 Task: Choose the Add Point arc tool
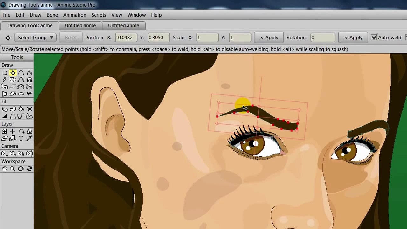click(x=21, y=73)
